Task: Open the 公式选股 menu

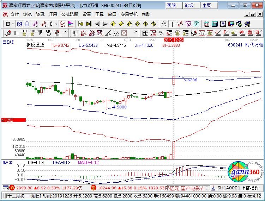Action: point(70,14)
